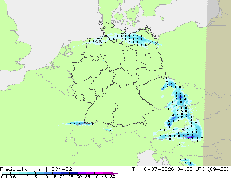This screenshot has height=178, width=231.
Task: Click the 'Th 16-07-2026' date text
Action: 153,169
